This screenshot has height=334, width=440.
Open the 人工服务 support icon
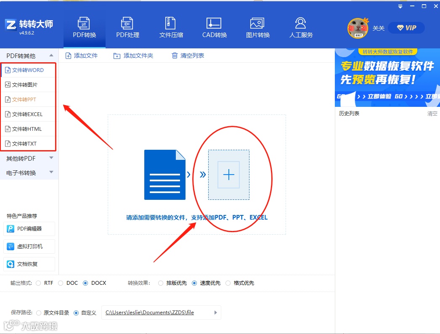(x=300, y=23)
